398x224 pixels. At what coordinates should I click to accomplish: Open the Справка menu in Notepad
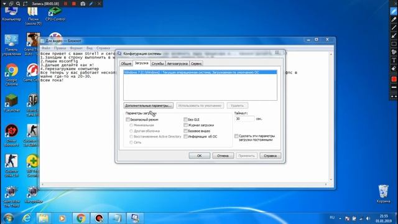(103, 48)
